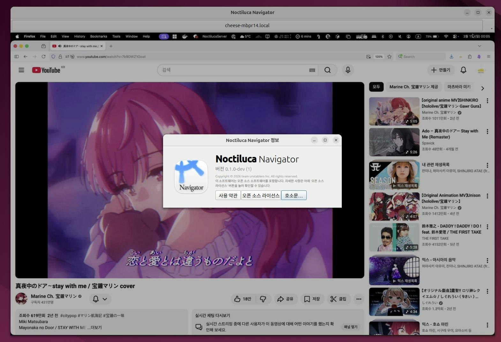The width and height of the screenshot is (501, 342).
Task: Open more options for the SHINKIRO video
Action: pyautogui.click(x=487, y=101)
